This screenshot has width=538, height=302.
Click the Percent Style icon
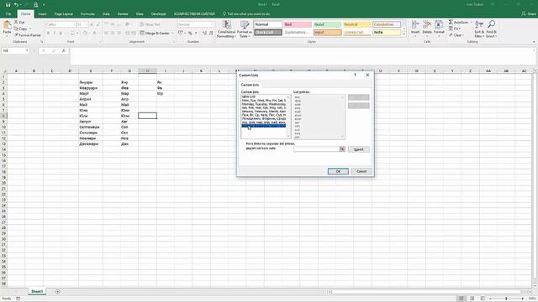pyautogui.click(x=190, y=34)
